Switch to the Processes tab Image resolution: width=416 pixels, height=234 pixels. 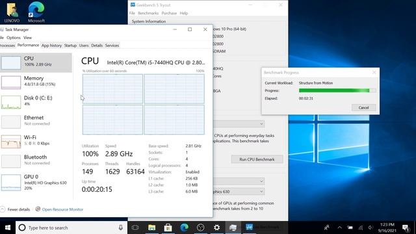(x=7, y=45)
